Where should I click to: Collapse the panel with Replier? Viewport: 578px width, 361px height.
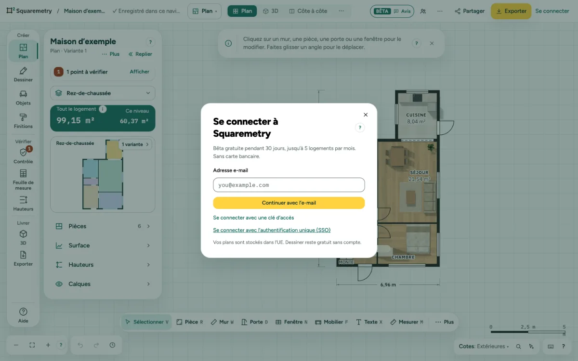pyautogui.click(x=140, y=54)
